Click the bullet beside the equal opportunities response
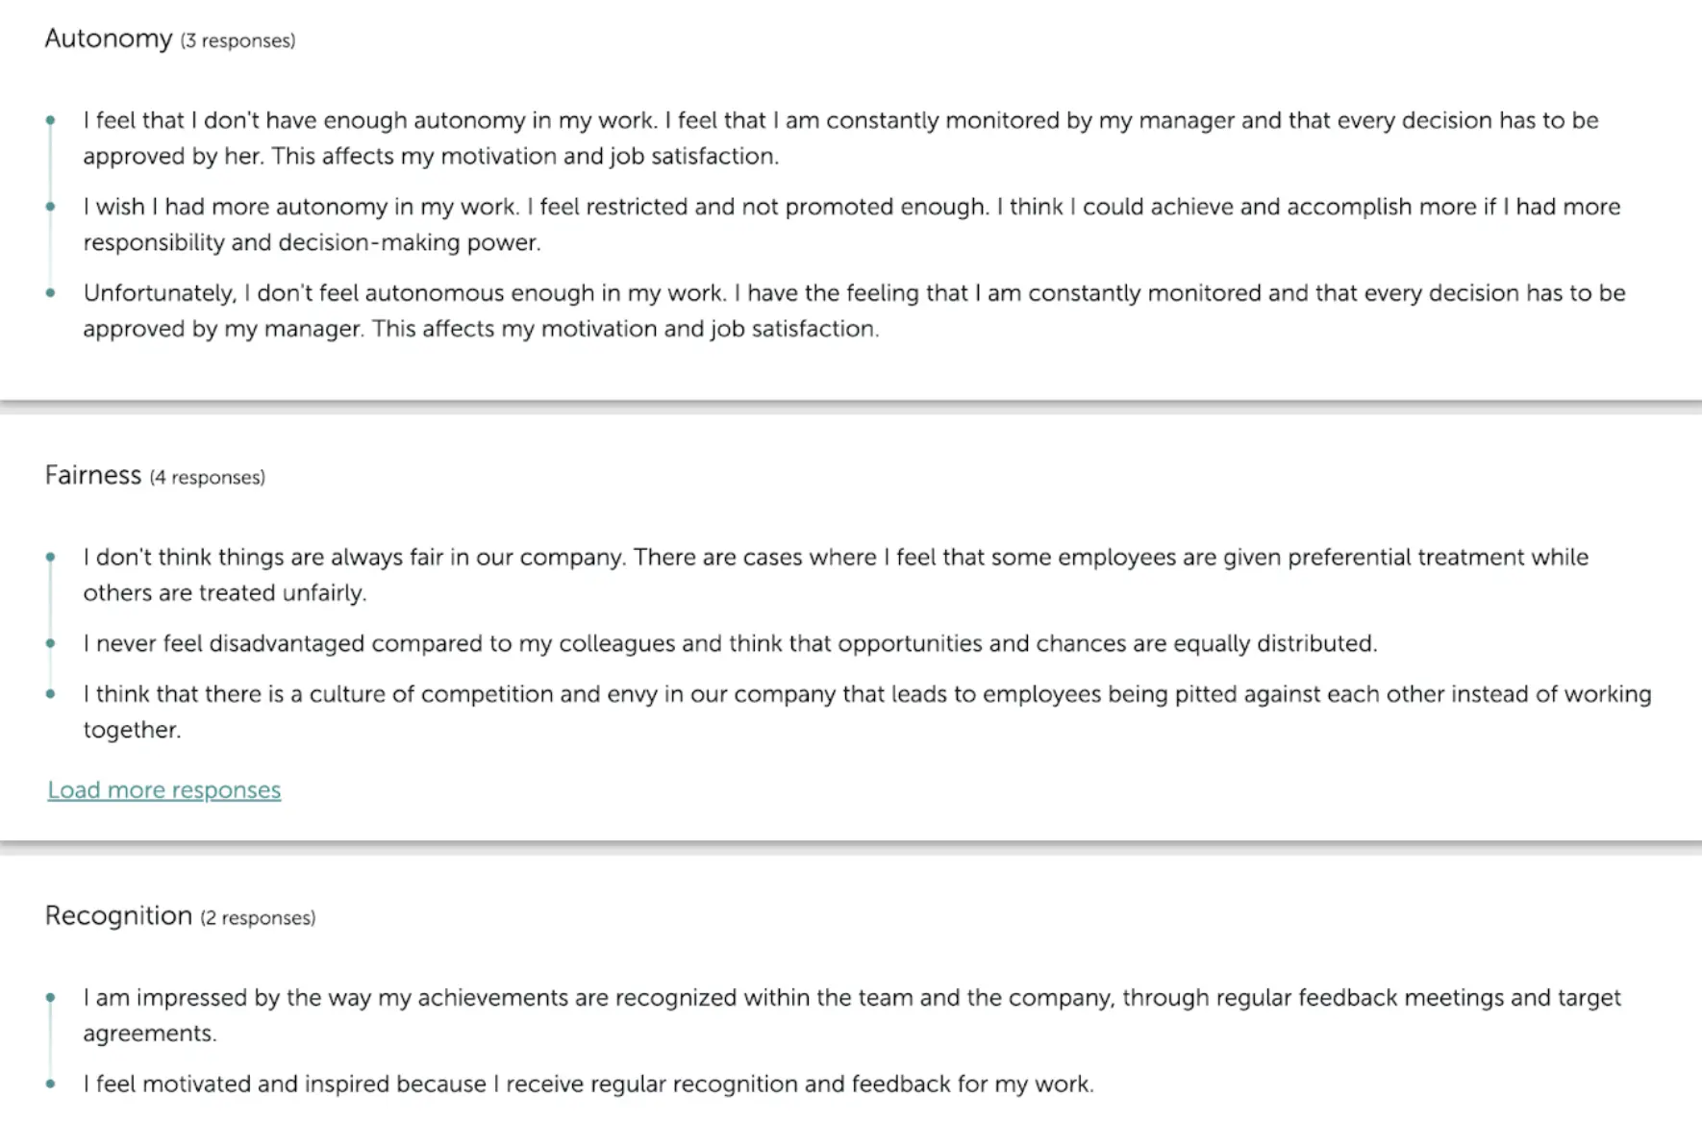Image resolution: width=1702 pixels, height=1146 pixels. [x=50, y=643]
